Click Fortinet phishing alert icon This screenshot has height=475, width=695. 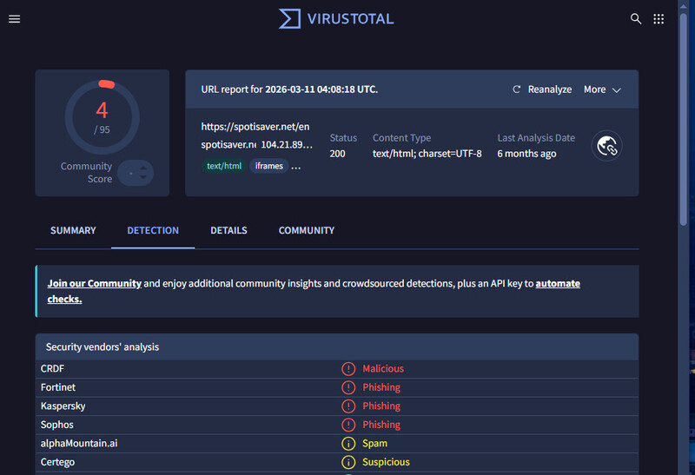pyautogui.click(x=348, y=387)
